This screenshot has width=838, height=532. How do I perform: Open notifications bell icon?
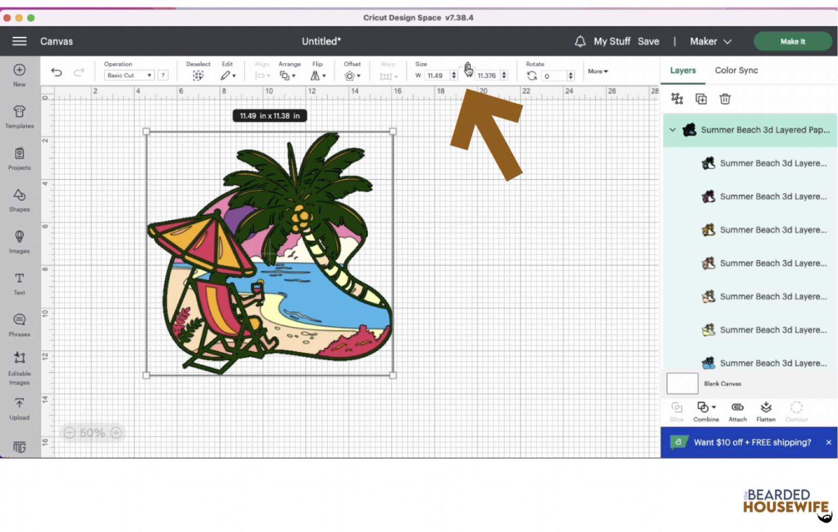(x=580, y=41)
